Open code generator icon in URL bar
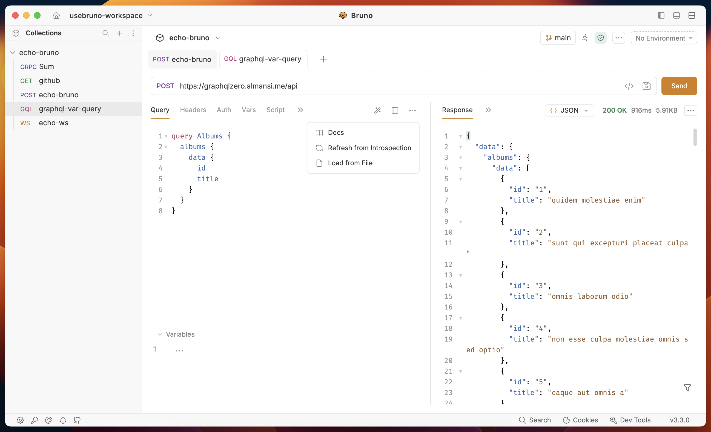This screenshot has width=711, height=432. (x=629, y=86)
